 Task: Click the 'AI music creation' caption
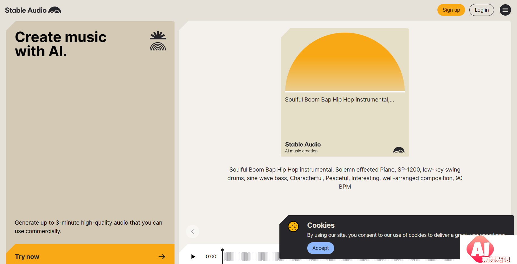301,151
